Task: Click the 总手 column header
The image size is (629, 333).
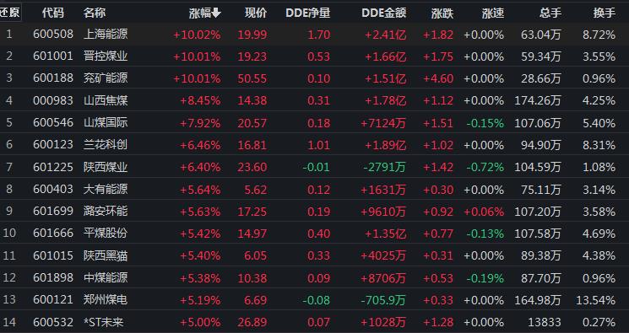Action: pyautogui.click(x=550, y=13)
